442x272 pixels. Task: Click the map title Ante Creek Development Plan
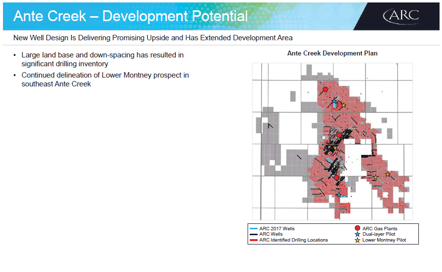(x=332, y=53)
